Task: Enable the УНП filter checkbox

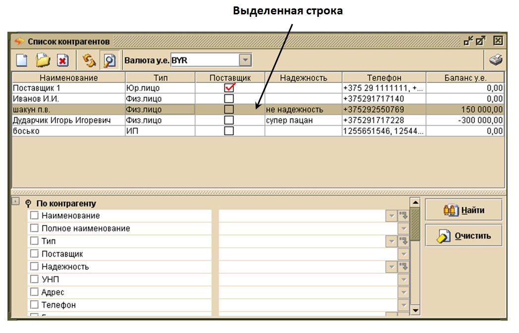Action: tap(35, 279)
